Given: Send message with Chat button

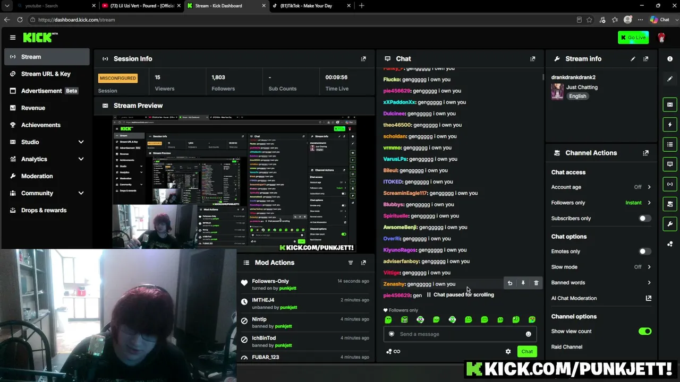Looking at the screenshot, I should coord(527,351).
